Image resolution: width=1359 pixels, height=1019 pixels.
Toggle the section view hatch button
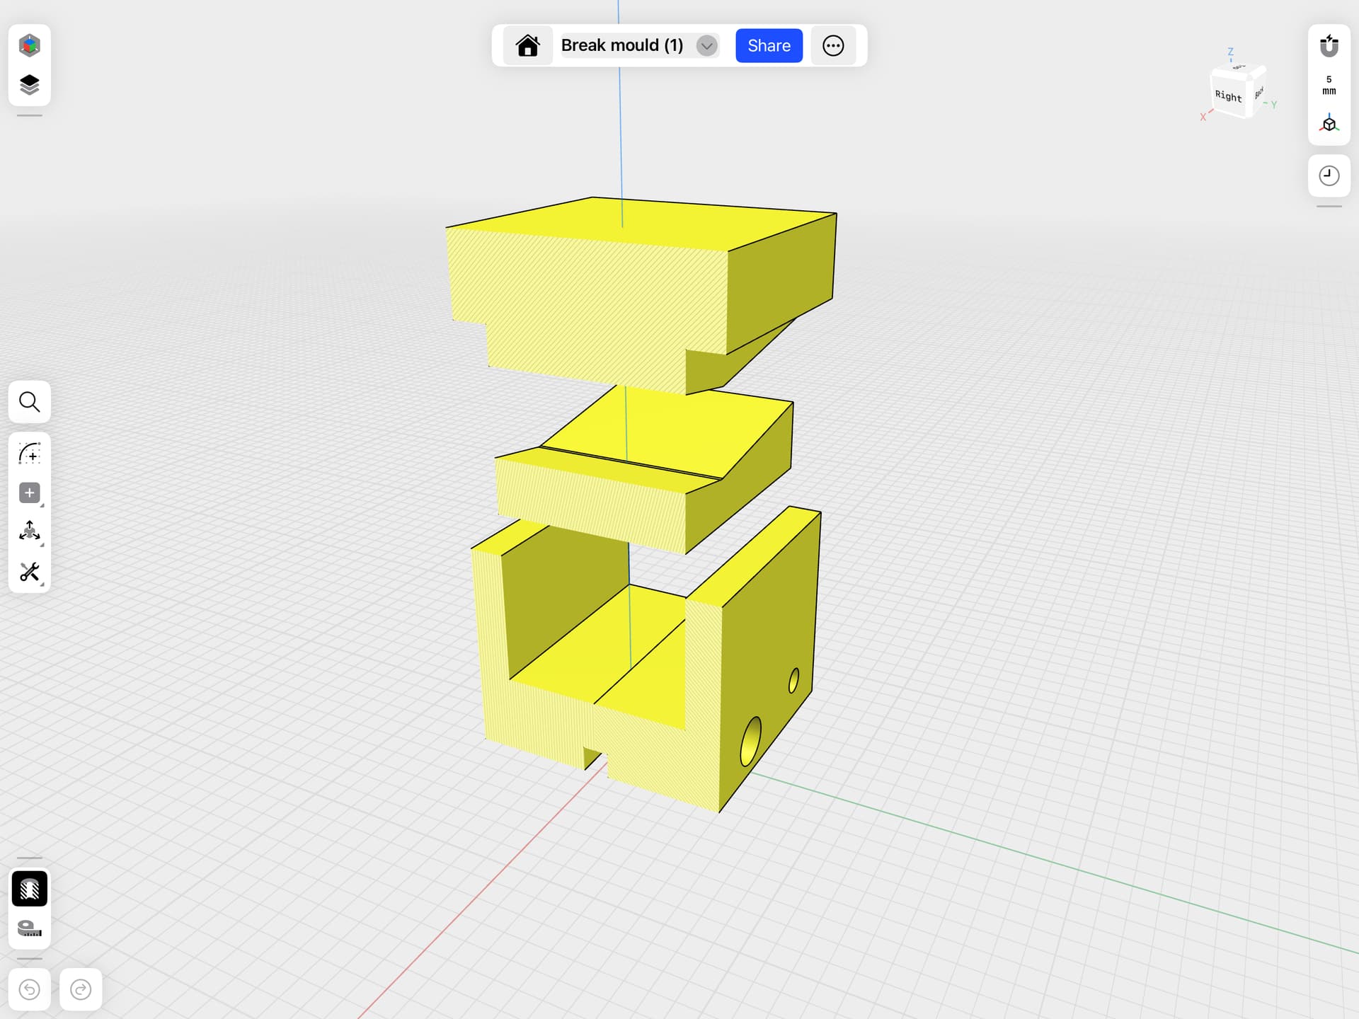(x=29, y=889)
